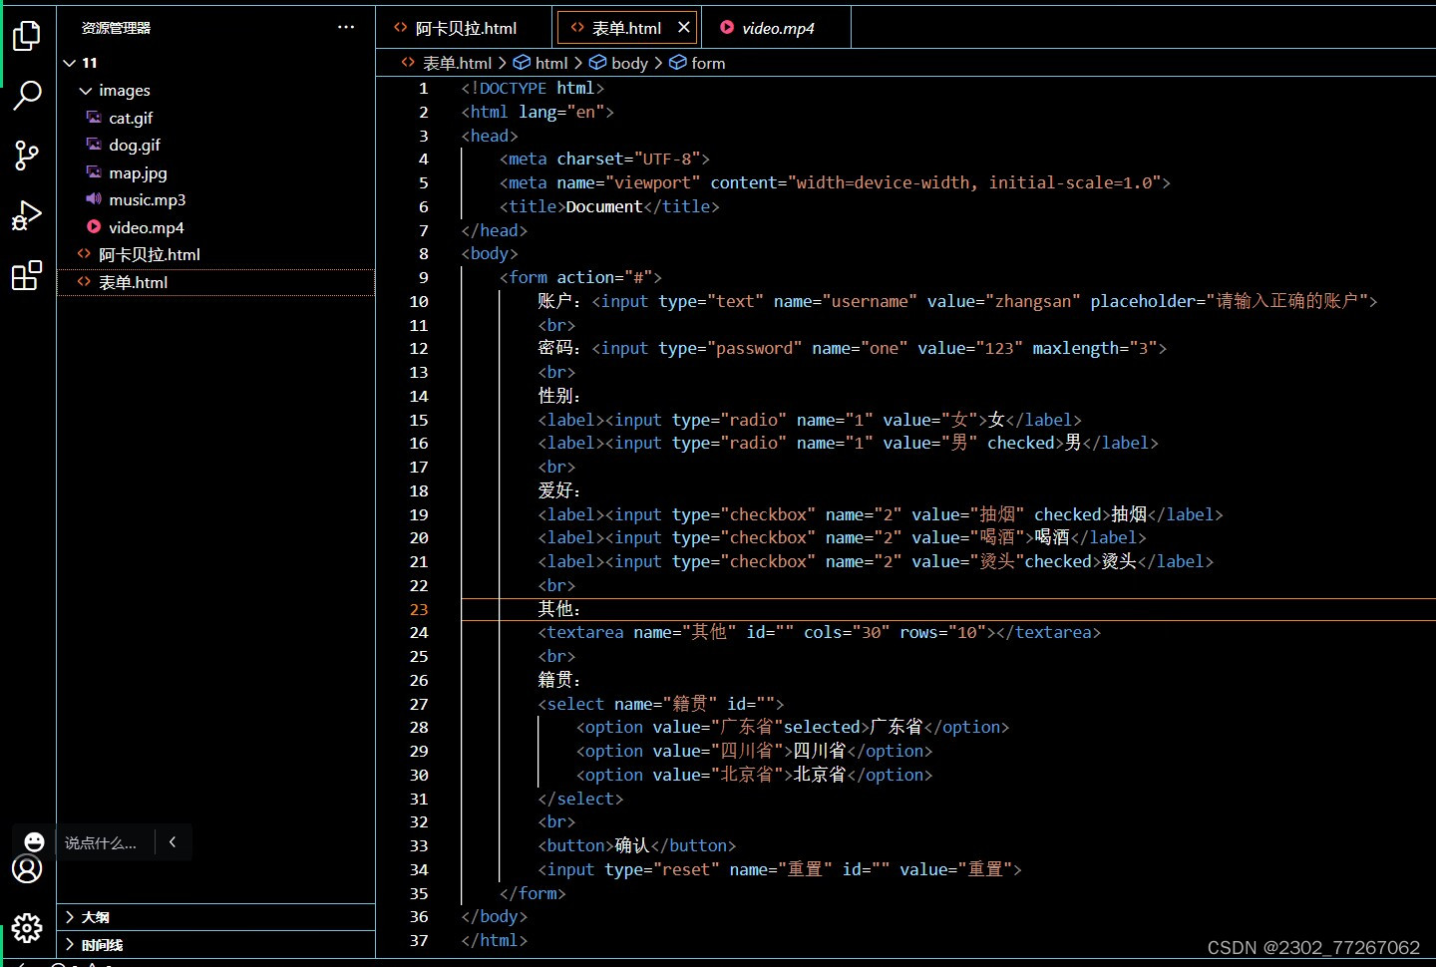Switch to the video.mp4 tab
Viewport: 1436px width, 967px height.
click(x=777, y=28)
